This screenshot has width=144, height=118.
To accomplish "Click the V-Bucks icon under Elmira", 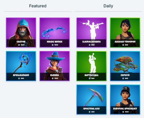I will [x=53, y=78].
